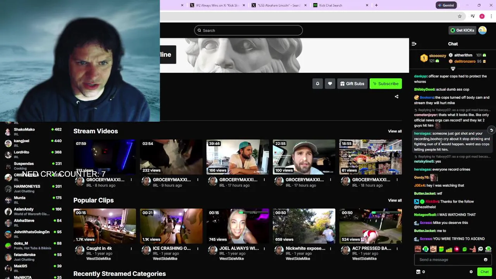This screenshot has height=279, width=496.
Task: Click the red glowing emote
Action: coord(456,249)
